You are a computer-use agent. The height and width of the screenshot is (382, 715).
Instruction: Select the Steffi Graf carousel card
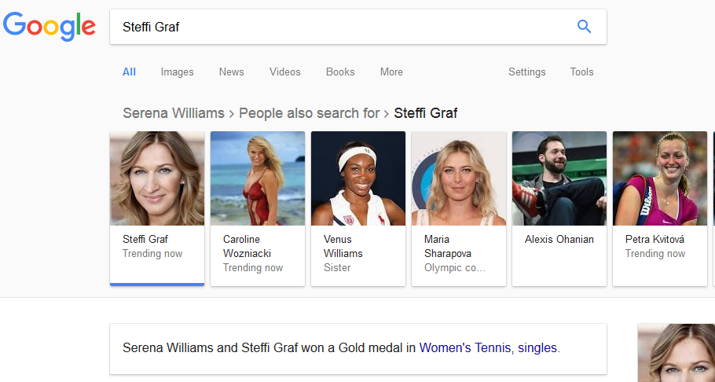tap(157, 208)
